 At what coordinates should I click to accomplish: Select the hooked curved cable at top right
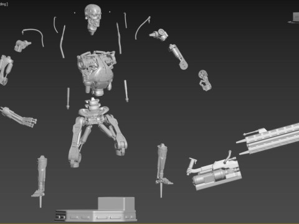tap(142, 27)
